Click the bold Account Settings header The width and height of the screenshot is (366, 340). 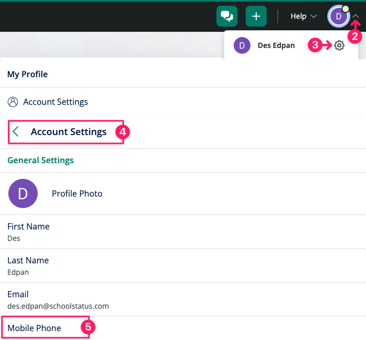click(68, 132)
